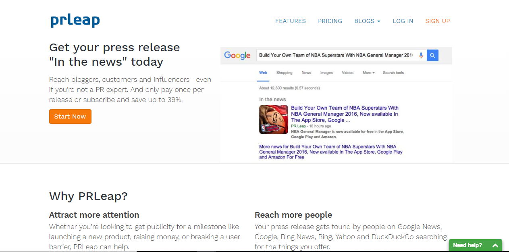Open the Blogs dropdown menu
This screenshot has height=252, width=509.
[x=367, y=21]
